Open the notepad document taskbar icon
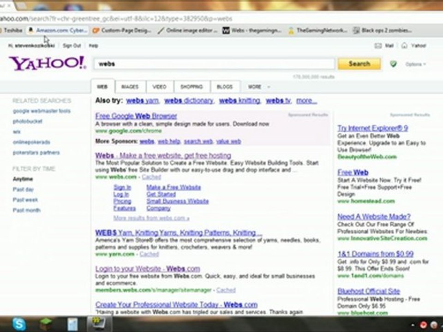The height and width of the screenshot is (332, 443). pos(72,324)
